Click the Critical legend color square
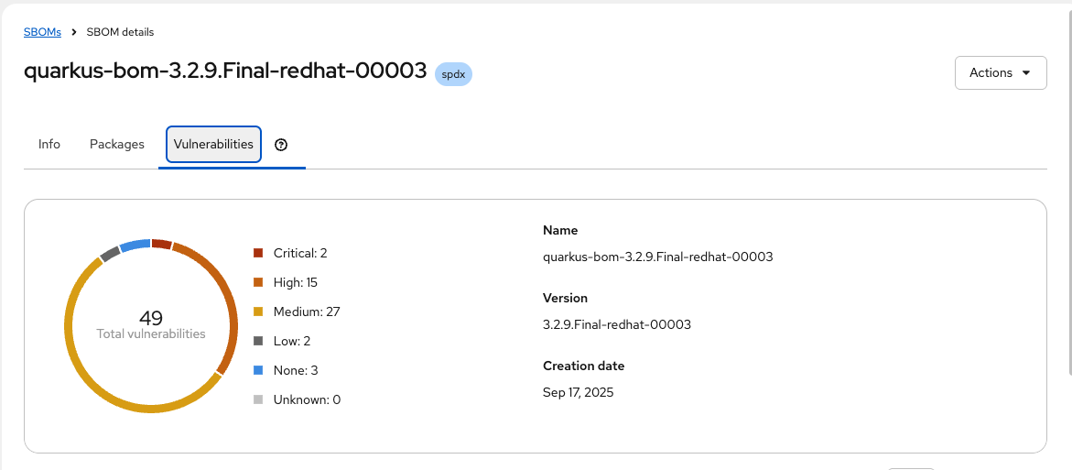This screenshot has height=470, width=1072. coord(258,253)
